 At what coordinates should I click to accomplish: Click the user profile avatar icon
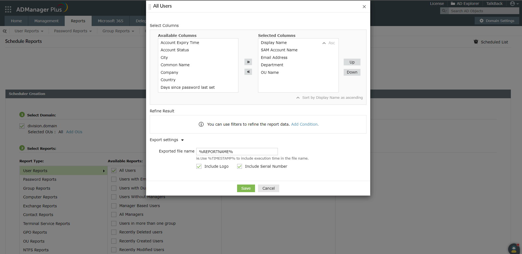coord(512,4)
